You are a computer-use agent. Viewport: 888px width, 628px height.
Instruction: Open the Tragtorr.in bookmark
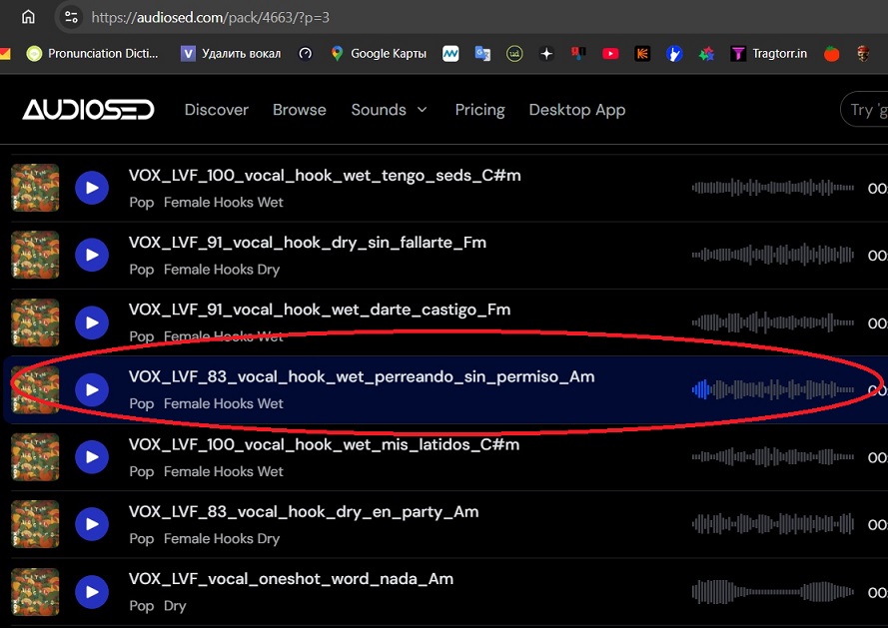(768, 53)
